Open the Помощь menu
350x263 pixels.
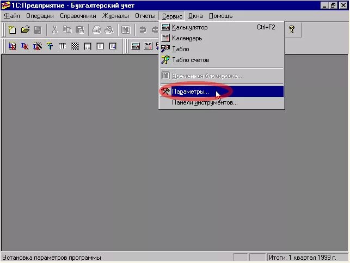click(221, 16)
